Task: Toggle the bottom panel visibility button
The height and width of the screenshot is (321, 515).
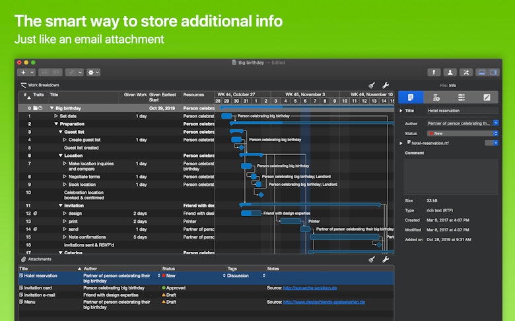Action: [482, 73]
